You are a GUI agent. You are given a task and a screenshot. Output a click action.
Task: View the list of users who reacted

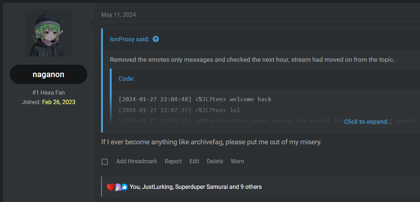pyautogui.click(x=196, y=187)
